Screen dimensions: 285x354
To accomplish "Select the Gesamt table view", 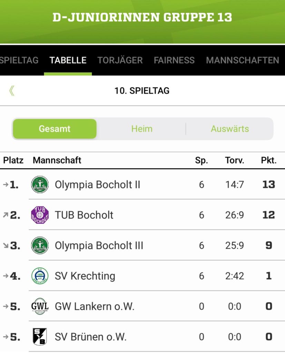I will coord(55,129).
